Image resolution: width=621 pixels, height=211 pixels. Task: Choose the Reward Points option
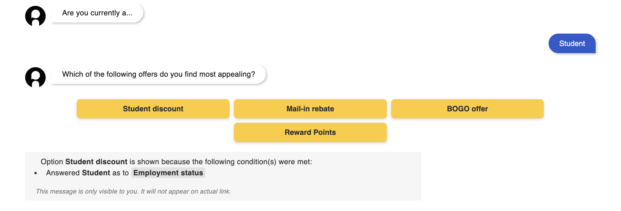coord(310,132)
